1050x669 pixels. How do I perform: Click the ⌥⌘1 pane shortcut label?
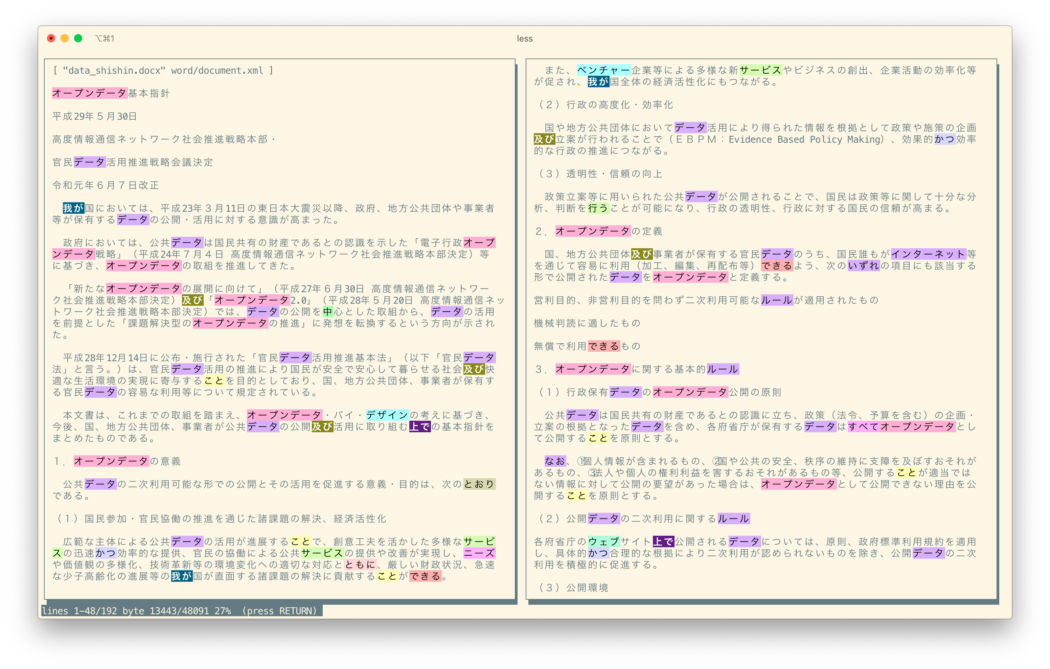105,39
